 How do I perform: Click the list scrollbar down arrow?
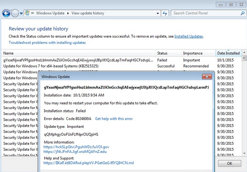tap(244, 153)
